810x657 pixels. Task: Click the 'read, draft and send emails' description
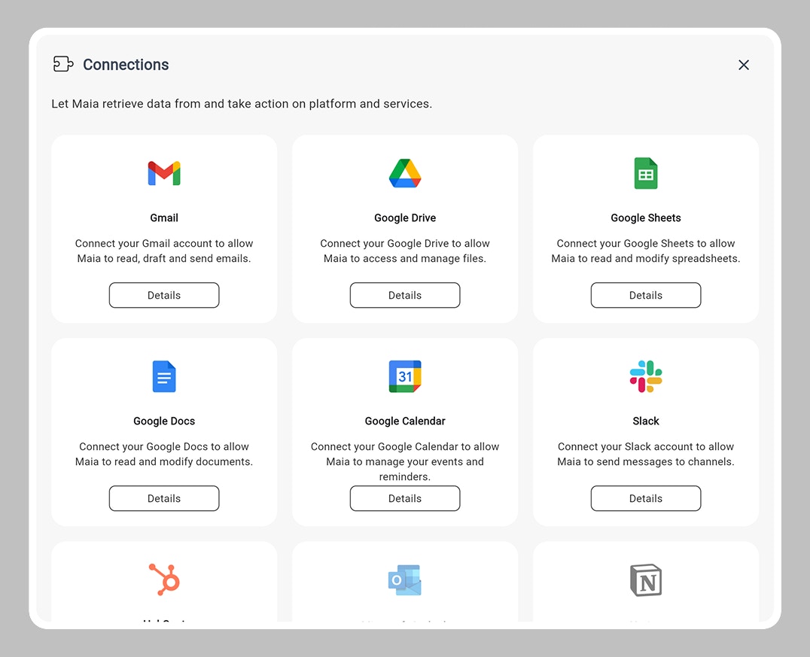tap(164, 251)
